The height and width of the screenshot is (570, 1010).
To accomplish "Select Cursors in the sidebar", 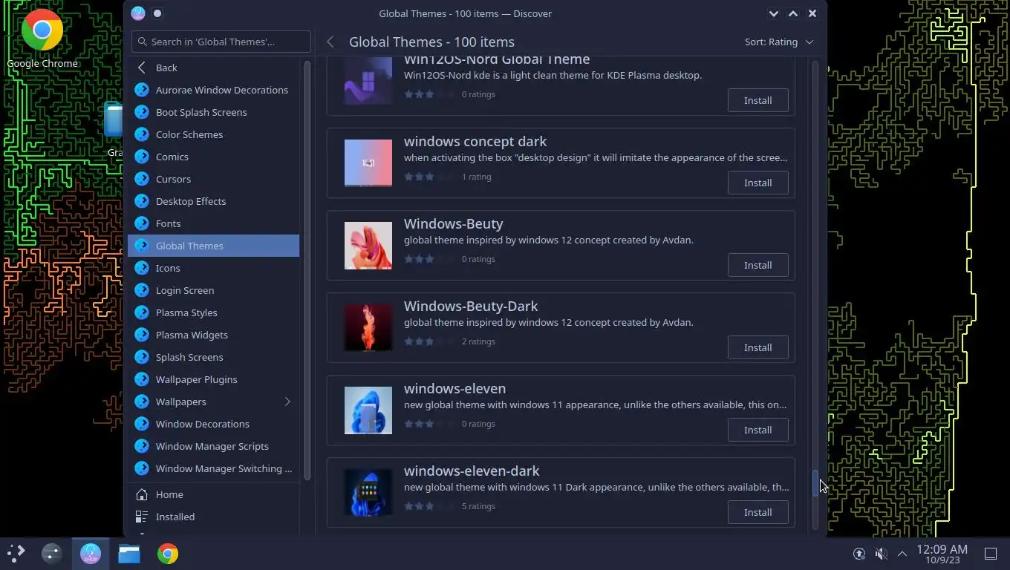I will pyautogui.click(x=214, y=179).
